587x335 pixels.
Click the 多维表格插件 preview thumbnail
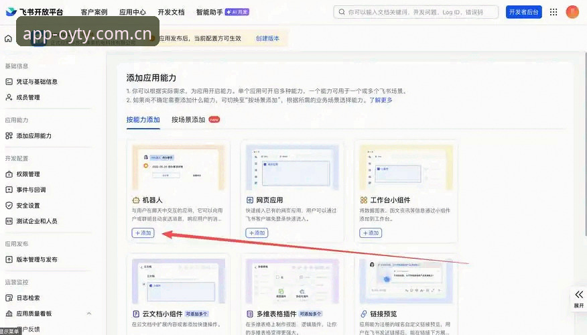point(292,281)
